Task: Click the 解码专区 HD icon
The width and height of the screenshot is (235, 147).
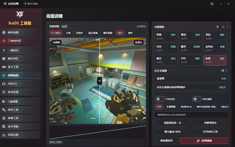Action: [4, 59]
